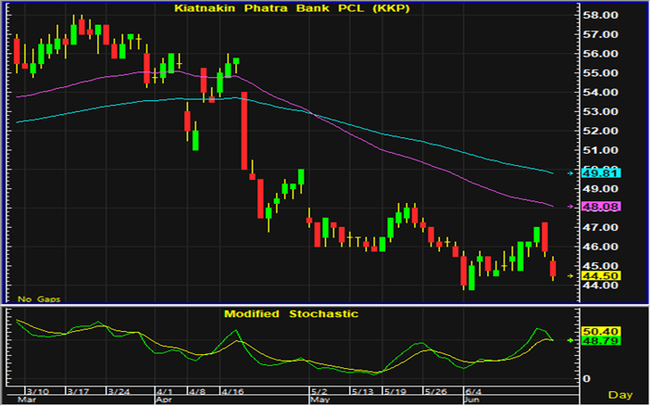651x406 pixels.
Task: Click the yellow arrow beside 44.50
Action: tap(571, 275)
